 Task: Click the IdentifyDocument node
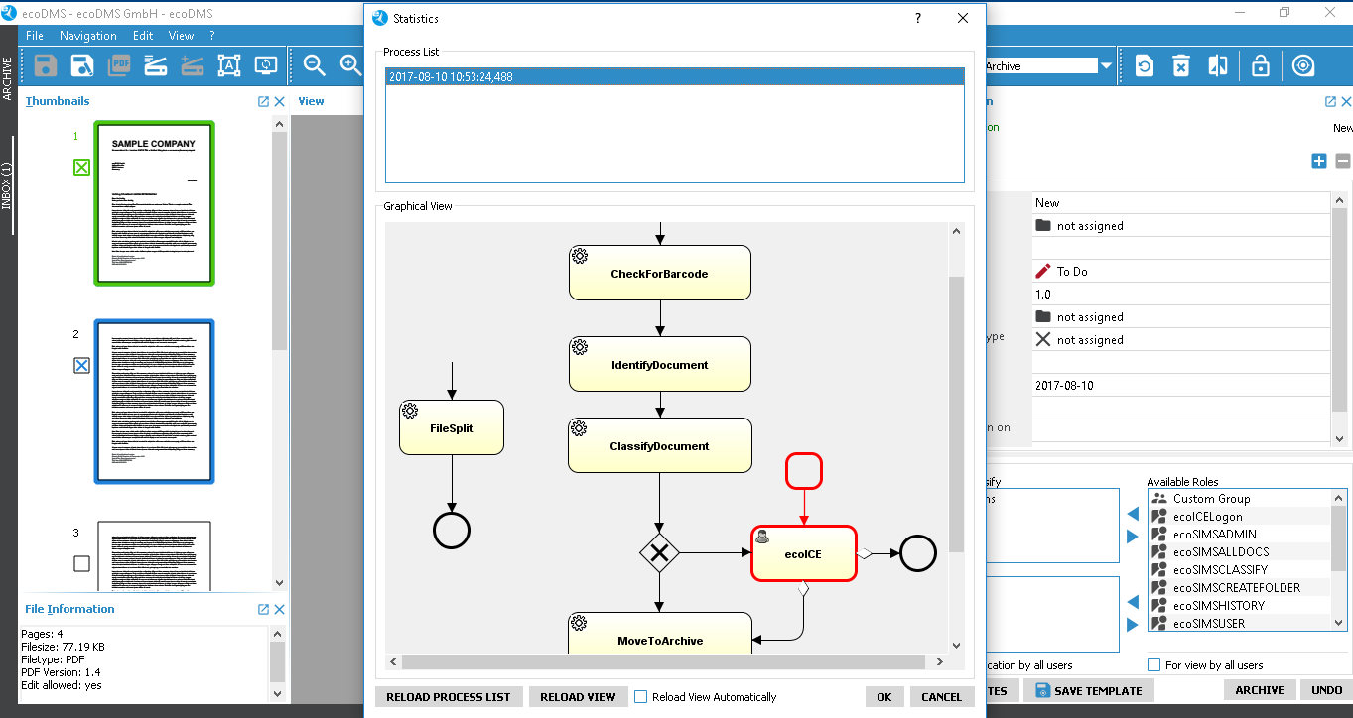tap(659, 364)
